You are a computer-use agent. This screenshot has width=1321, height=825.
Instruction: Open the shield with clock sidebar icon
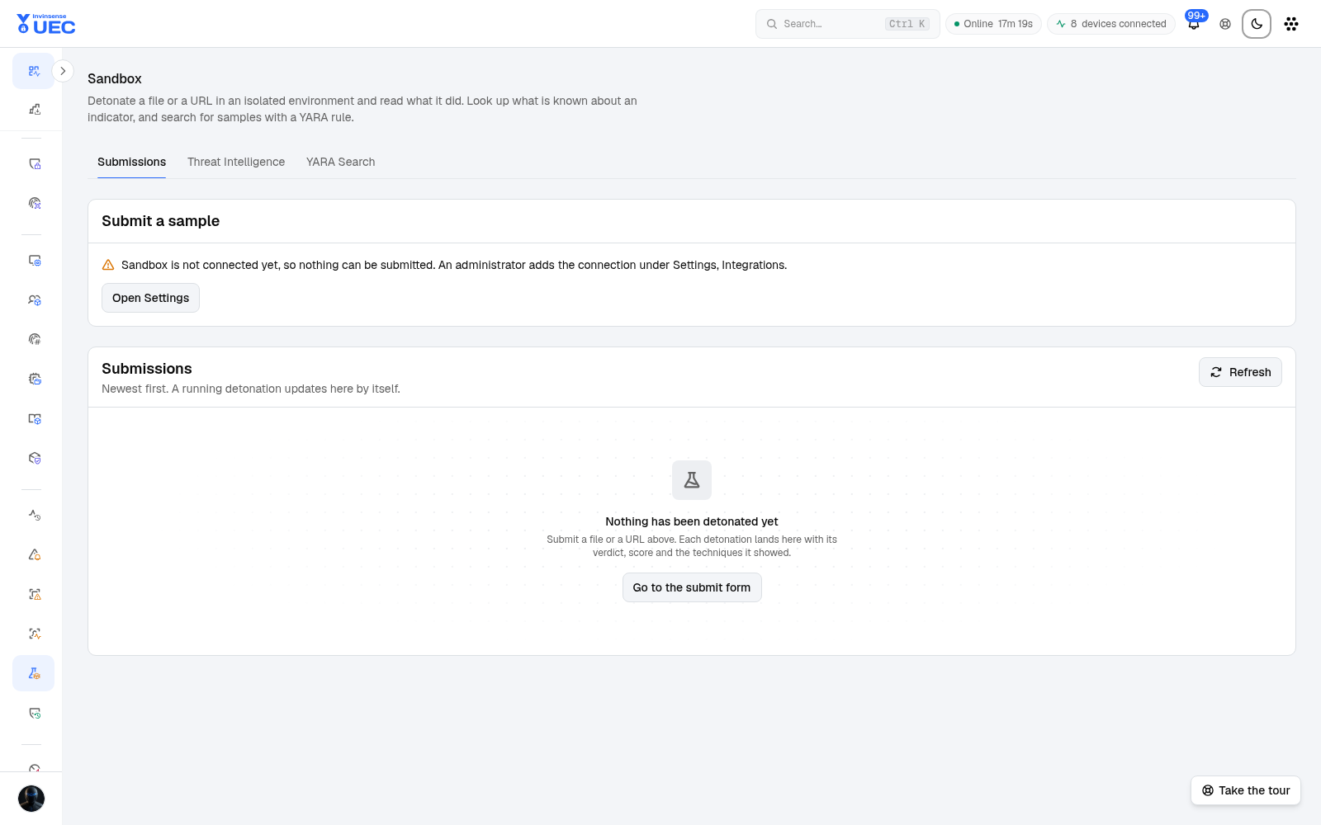click(34, 713)
